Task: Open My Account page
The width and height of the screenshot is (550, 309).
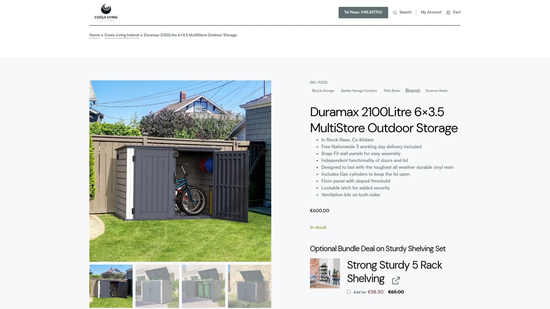Action: (431, 12)
